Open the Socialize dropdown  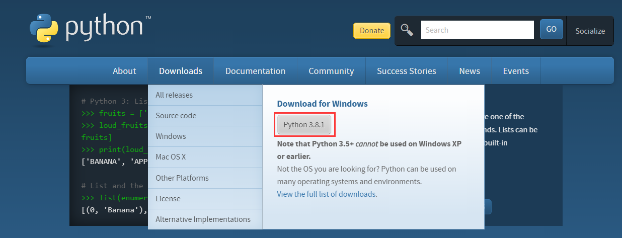[590, 31]
